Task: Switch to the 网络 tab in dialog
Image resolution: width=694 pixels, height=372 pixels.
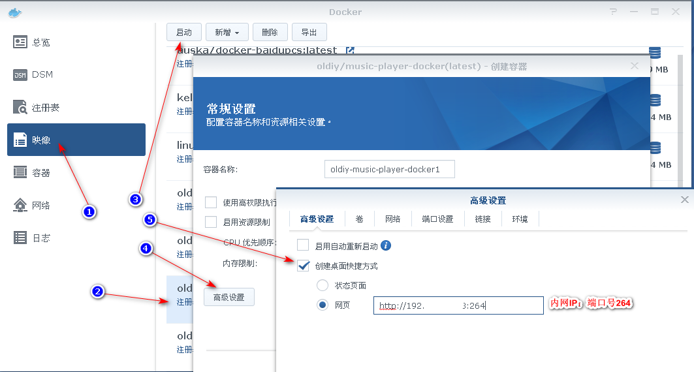Action: click(x=392, y=219)
